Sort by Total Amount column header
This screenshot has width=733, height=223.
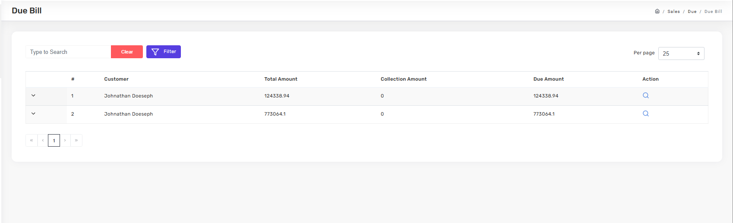[x=281, y=79]
